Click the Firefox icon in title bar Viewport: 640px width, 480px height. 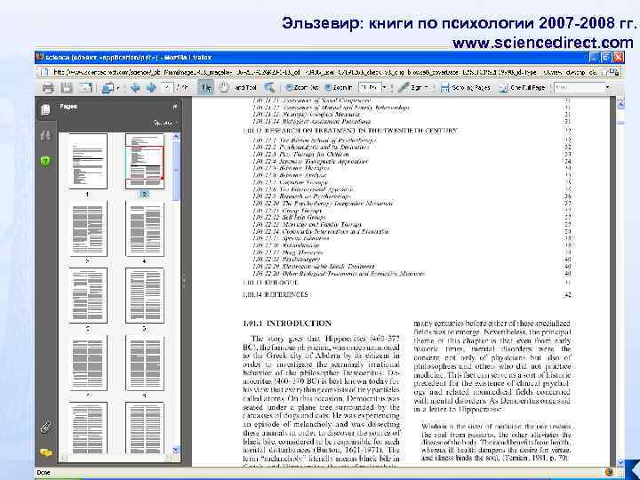[x=40, y=57]
